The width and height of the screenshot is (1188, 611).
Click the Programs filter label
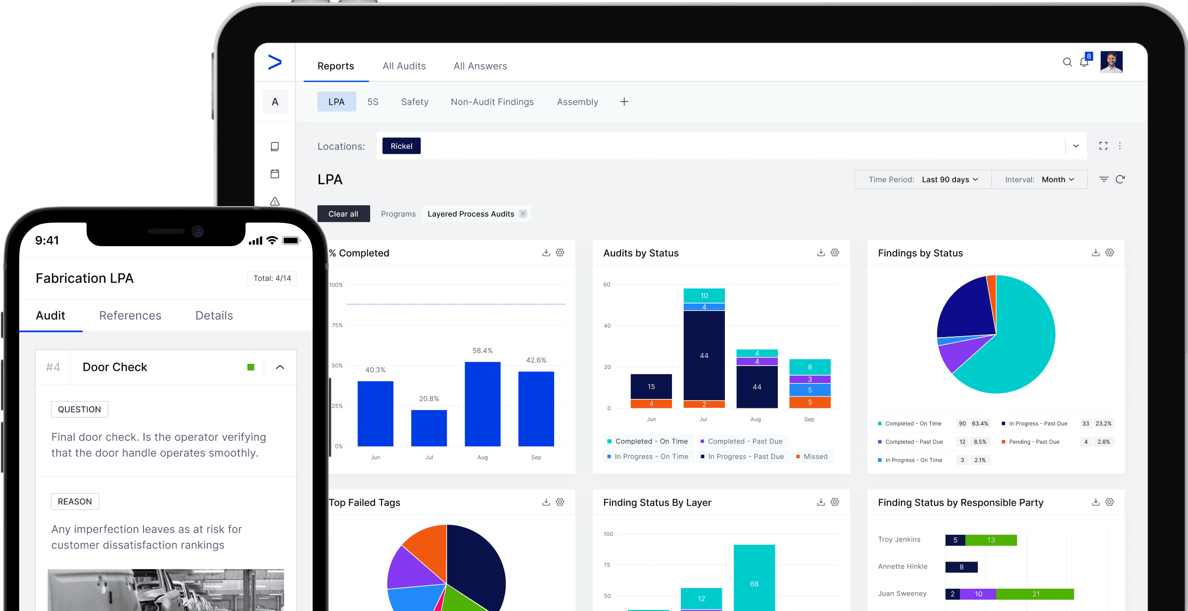[x=398, y=214]
